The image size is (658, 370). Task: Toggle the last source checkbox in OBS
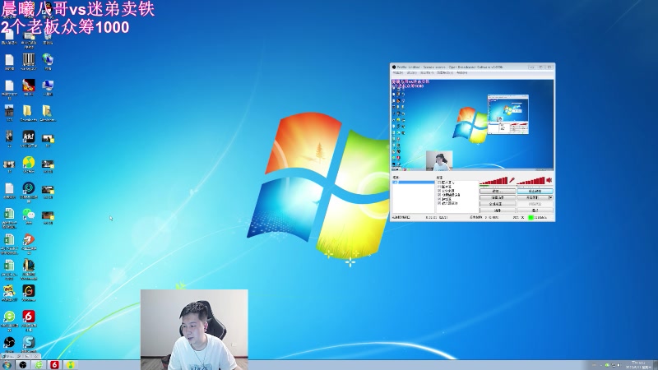[439, 203]
